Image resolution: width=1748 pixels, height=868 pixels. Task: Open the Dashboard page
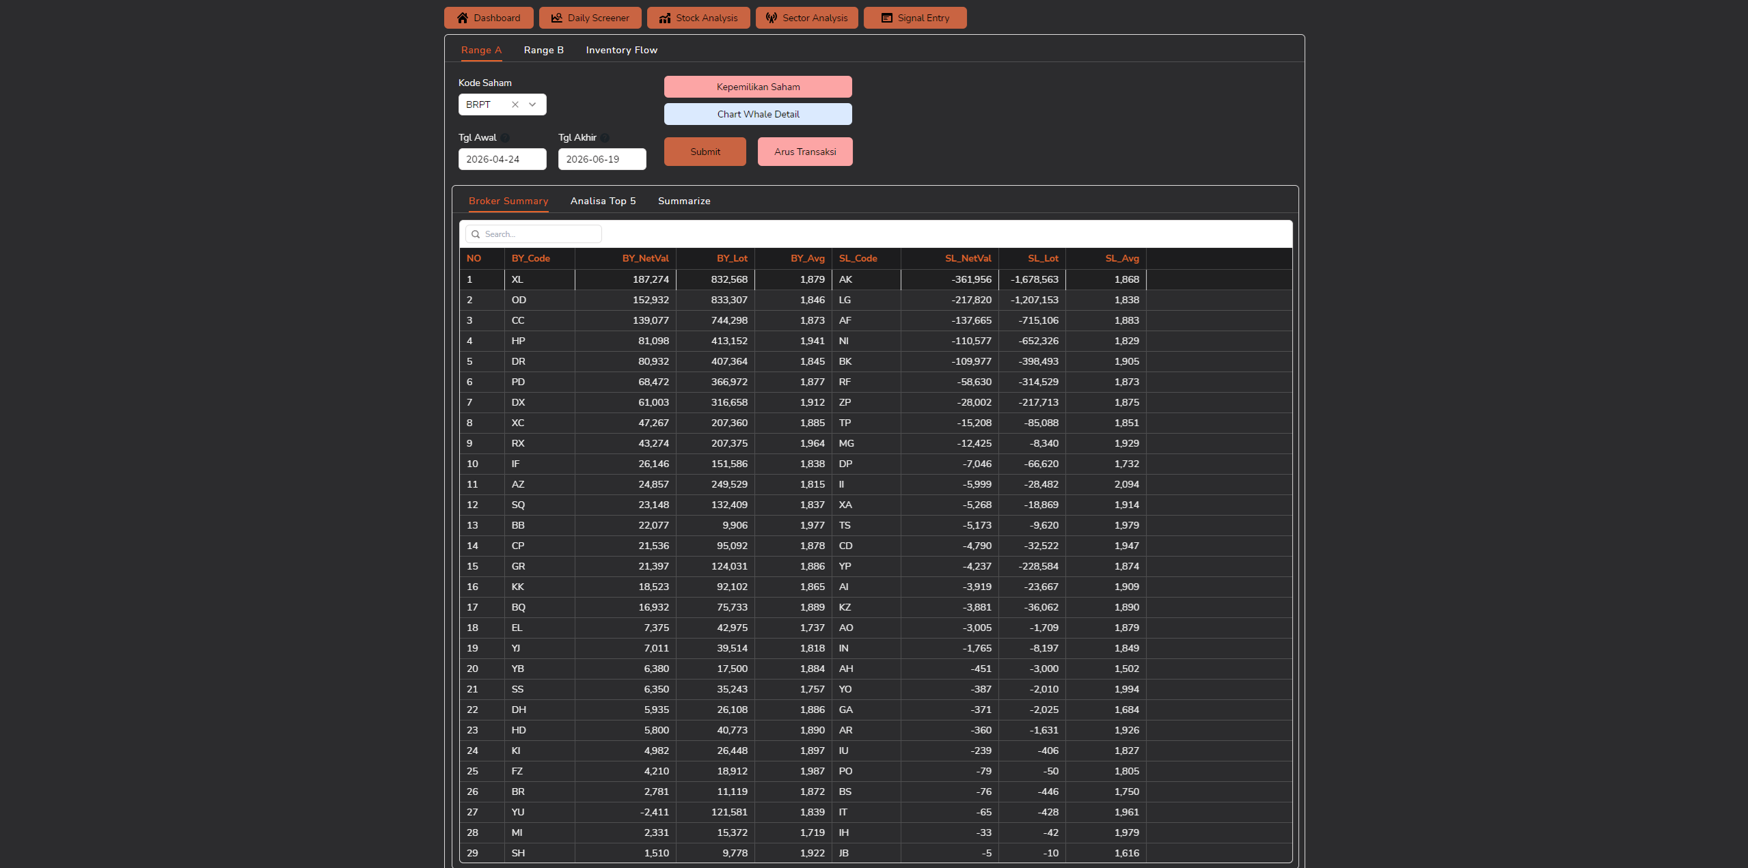(x=489, y=18)
